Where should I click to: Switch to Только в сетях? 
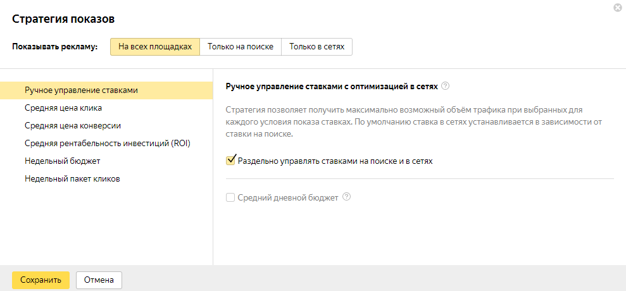tap(317, 47)
